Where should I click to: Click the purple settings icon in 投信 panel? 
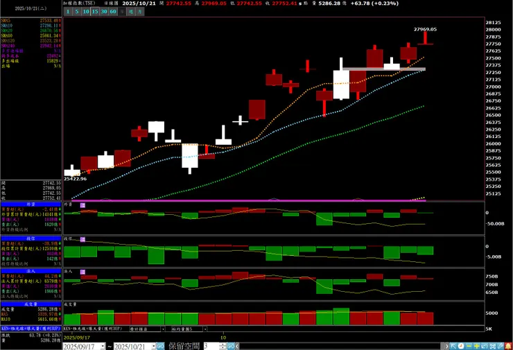82,239
